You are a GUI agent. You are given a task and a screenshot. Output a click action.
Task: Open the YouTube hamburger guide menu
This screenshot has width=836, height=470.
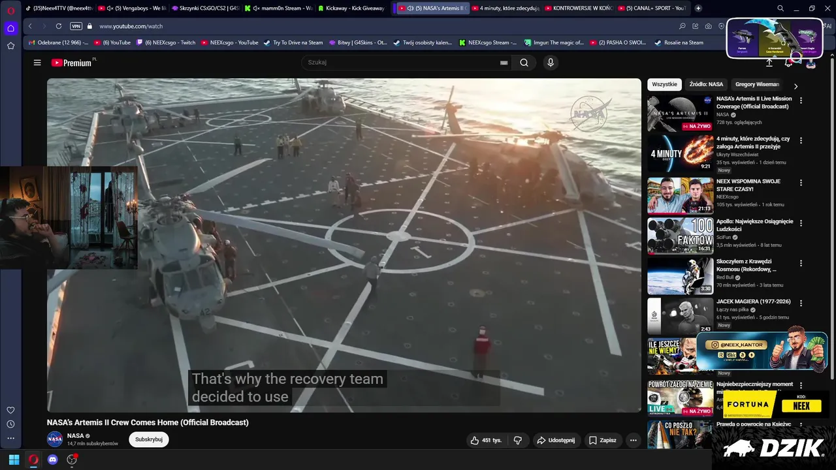tap(37, 63)
